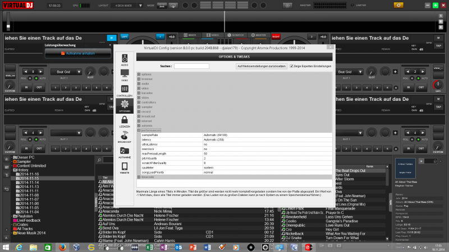The image size is (449, 252).
Task: Open the Beat Grid dropdown on deck 1
Action: tap(79, 72)
